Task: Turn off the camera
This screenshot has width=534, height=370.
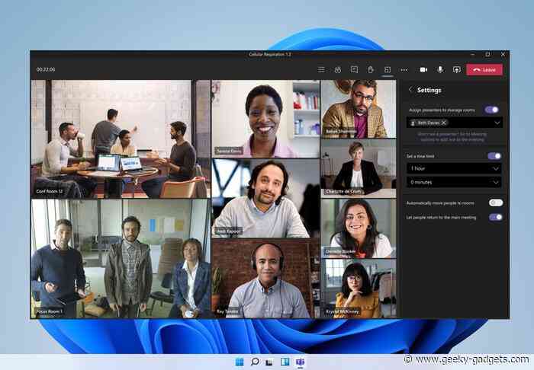Action: pos(423,69)
